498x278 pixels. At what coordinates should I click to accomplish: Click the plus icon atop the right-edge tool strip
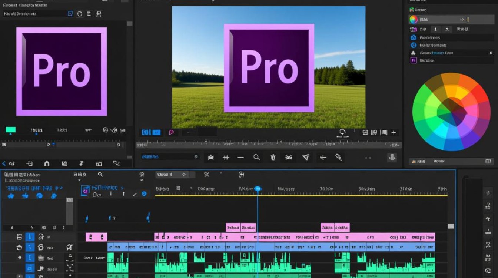pyautogui.click(x=488, y=193)
